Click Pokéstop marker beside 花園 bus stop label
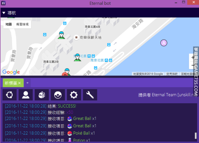Screen dimensions: 199x143 tap(78, 57)
